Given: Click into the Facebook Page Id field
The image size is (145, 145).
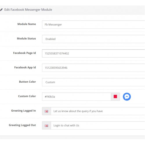Looking at the screenshot, I should click(x=93, y=53).
